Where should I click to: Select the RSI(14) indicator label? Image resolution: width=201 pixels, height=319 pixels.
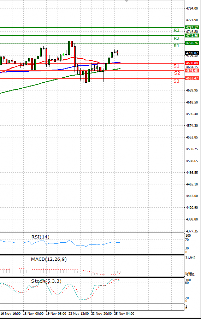pyautogui.click(x=40, y=237)
